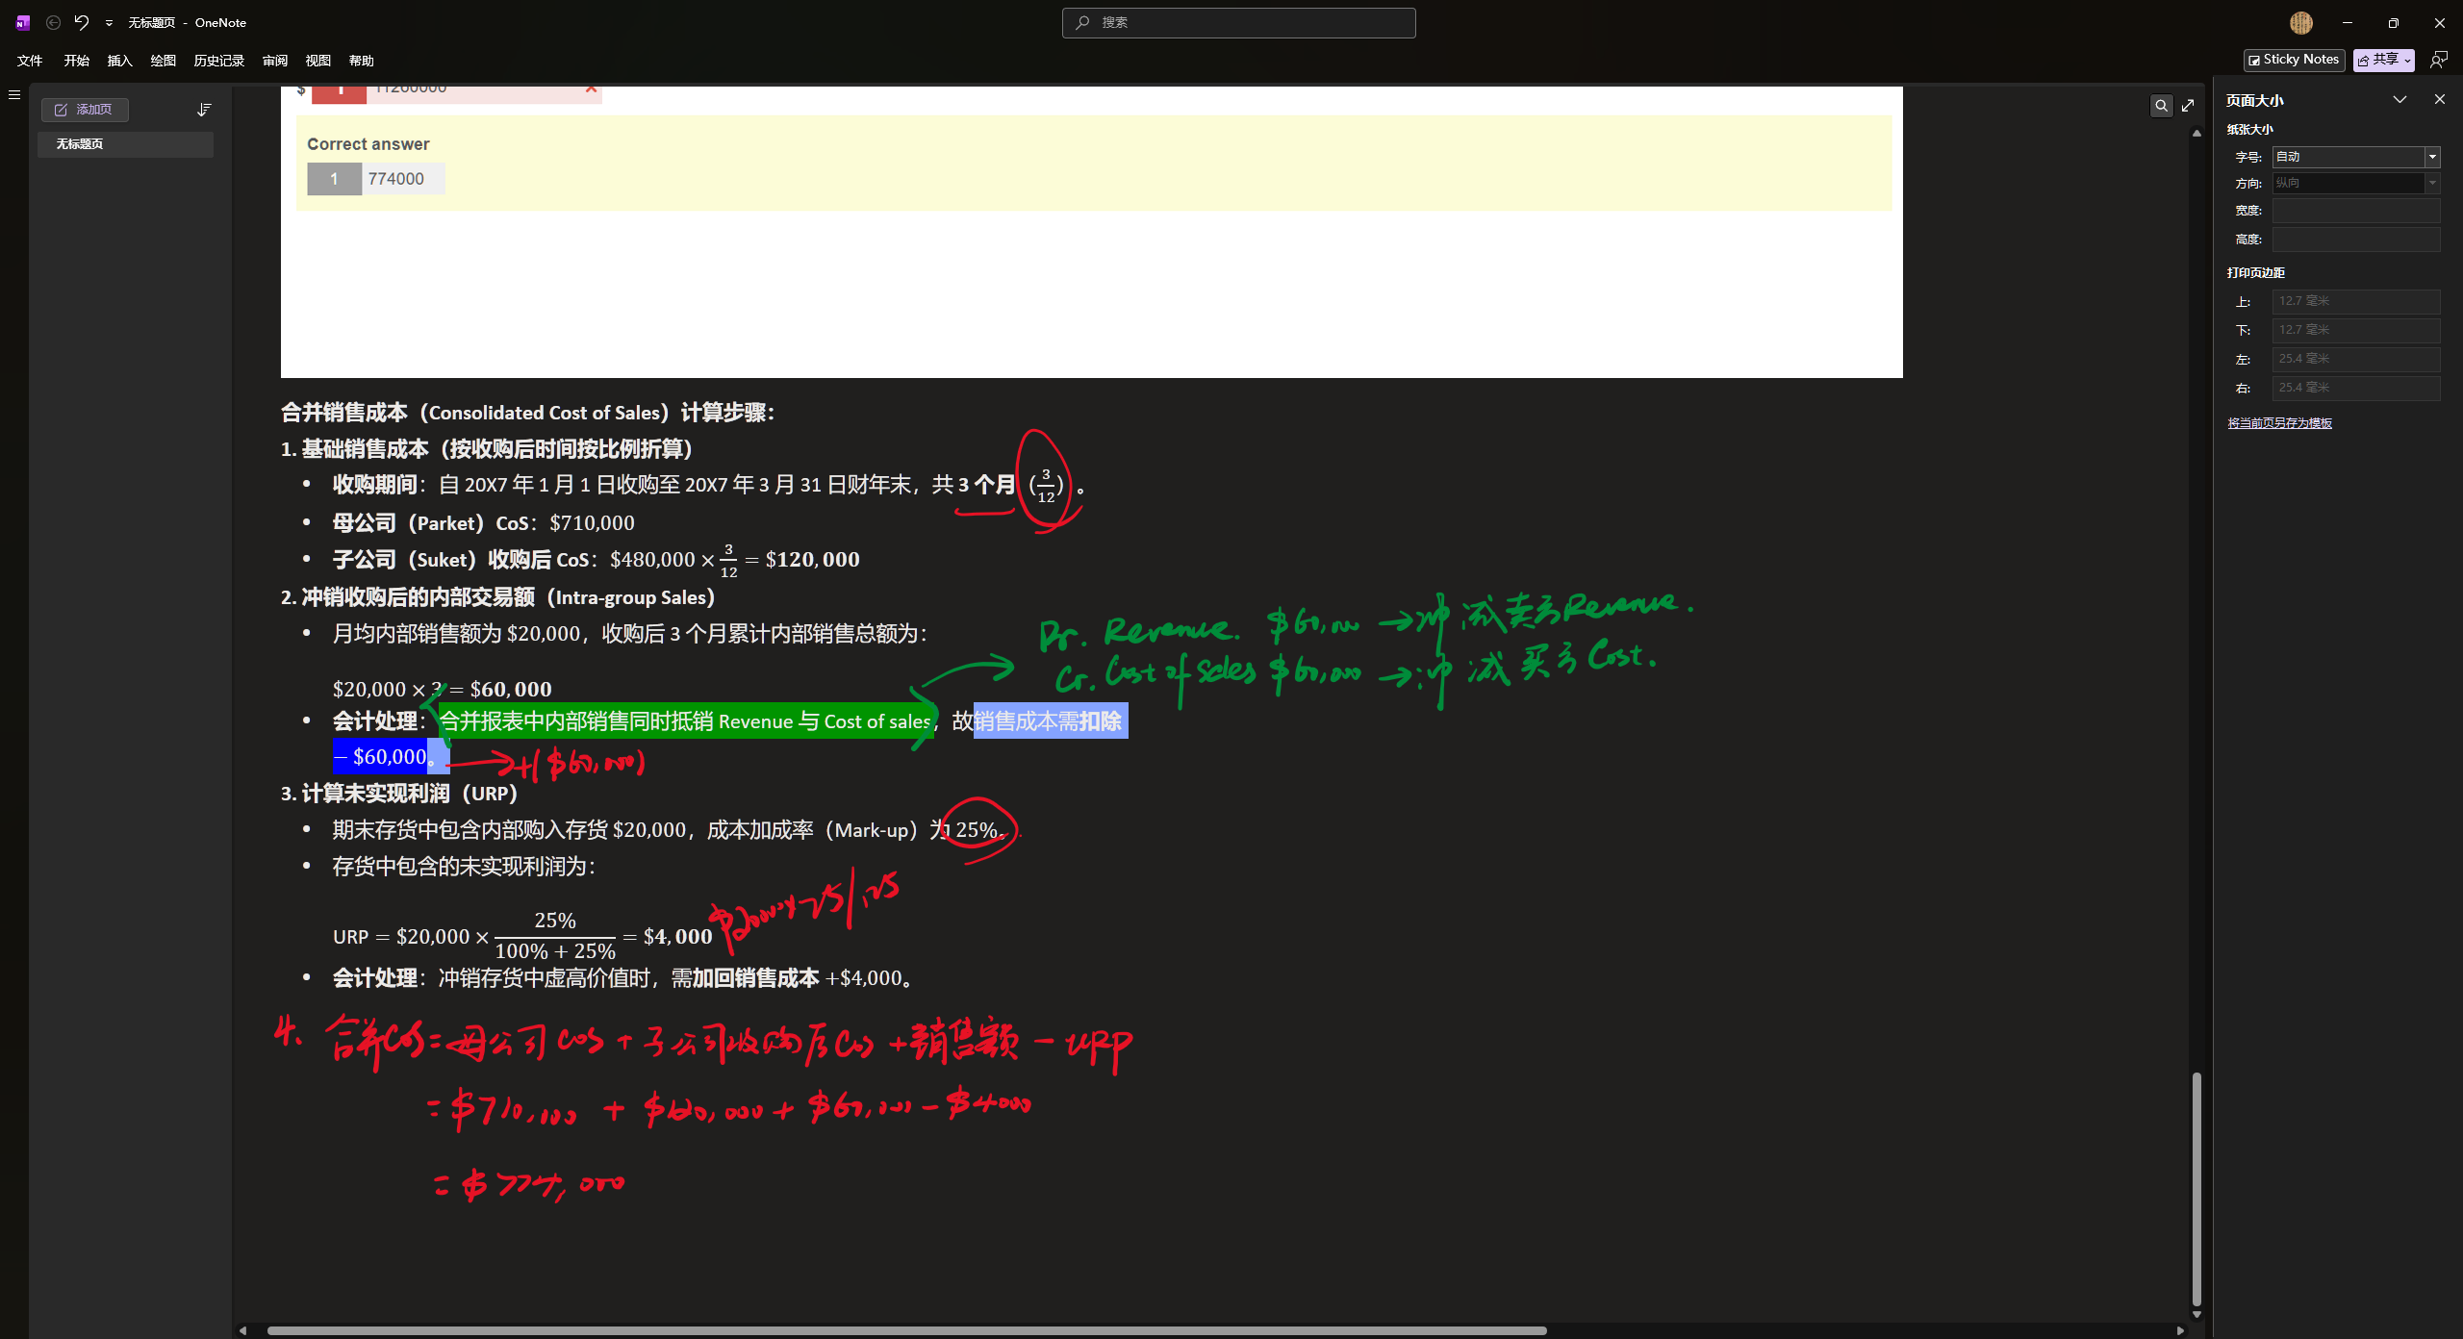The height and width of the screenshot is (1339, 2463).
Task: Open the 审阅 tab
Action: tap(275, 61)
